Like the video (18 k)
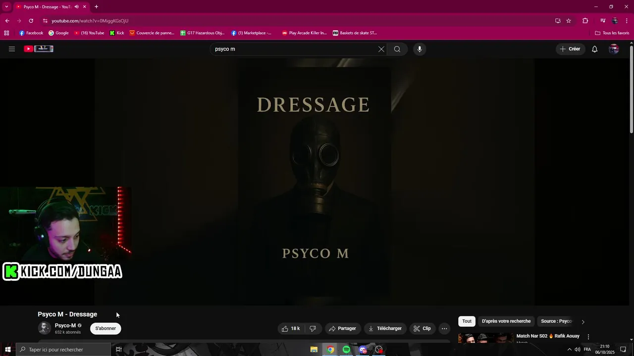 [291, 328]
